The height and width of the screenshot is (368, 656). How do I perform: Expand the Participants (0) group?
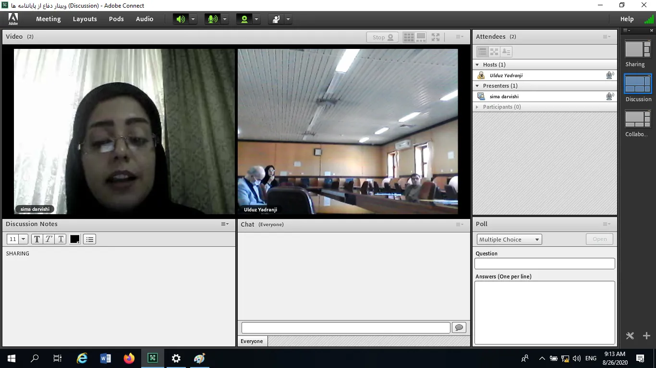pyautogui.click(x=477, y=107)
